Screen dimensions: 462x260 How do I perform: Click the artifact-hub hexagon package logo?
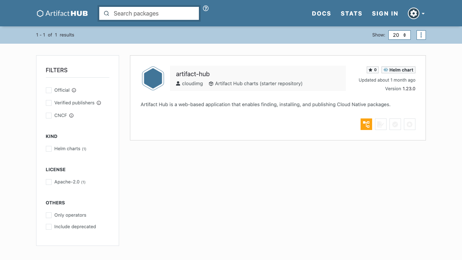[x=153, y=78]
